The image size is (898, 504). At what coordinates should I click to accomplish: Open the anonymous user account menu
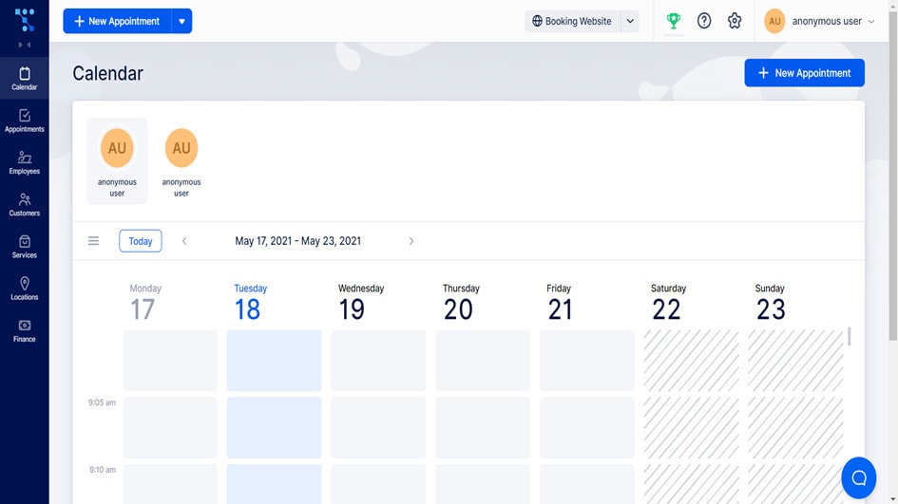(819, 21)
